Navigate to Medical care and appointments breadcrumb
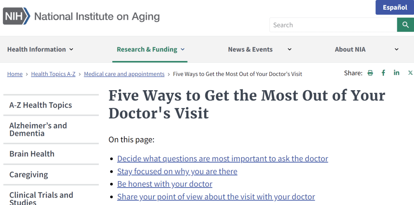This screenshot has width=414, height=205. tap(124, 74)
